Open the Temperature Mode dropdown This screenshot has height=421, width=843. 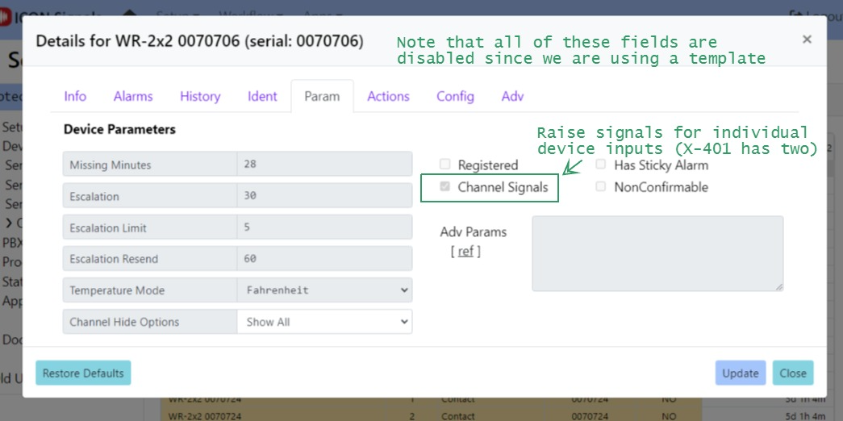(x=324, y=290)
